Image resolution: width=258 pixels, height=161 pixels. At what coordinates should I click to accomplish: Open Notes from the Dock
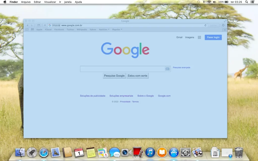point(91,152)
